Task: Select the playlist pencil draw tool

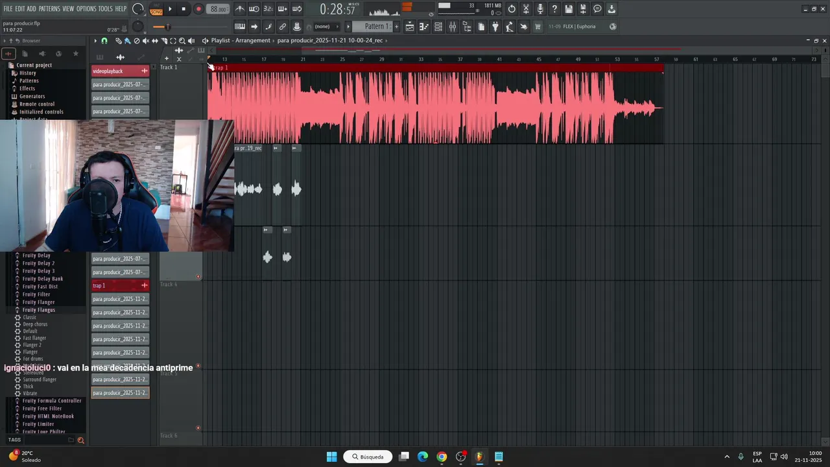Action: [119, 41]
